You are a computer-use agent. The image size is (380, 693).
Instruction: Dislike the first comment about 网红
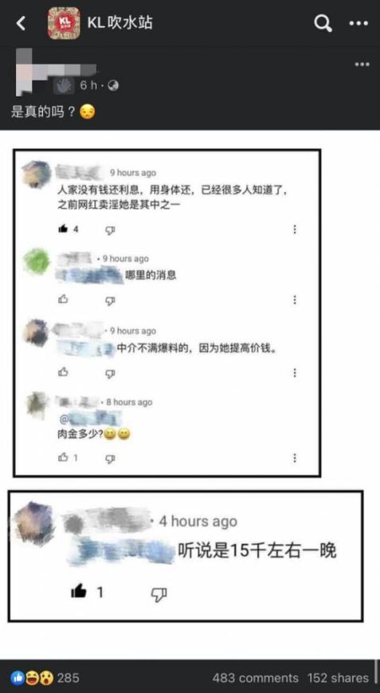point(110,230)
